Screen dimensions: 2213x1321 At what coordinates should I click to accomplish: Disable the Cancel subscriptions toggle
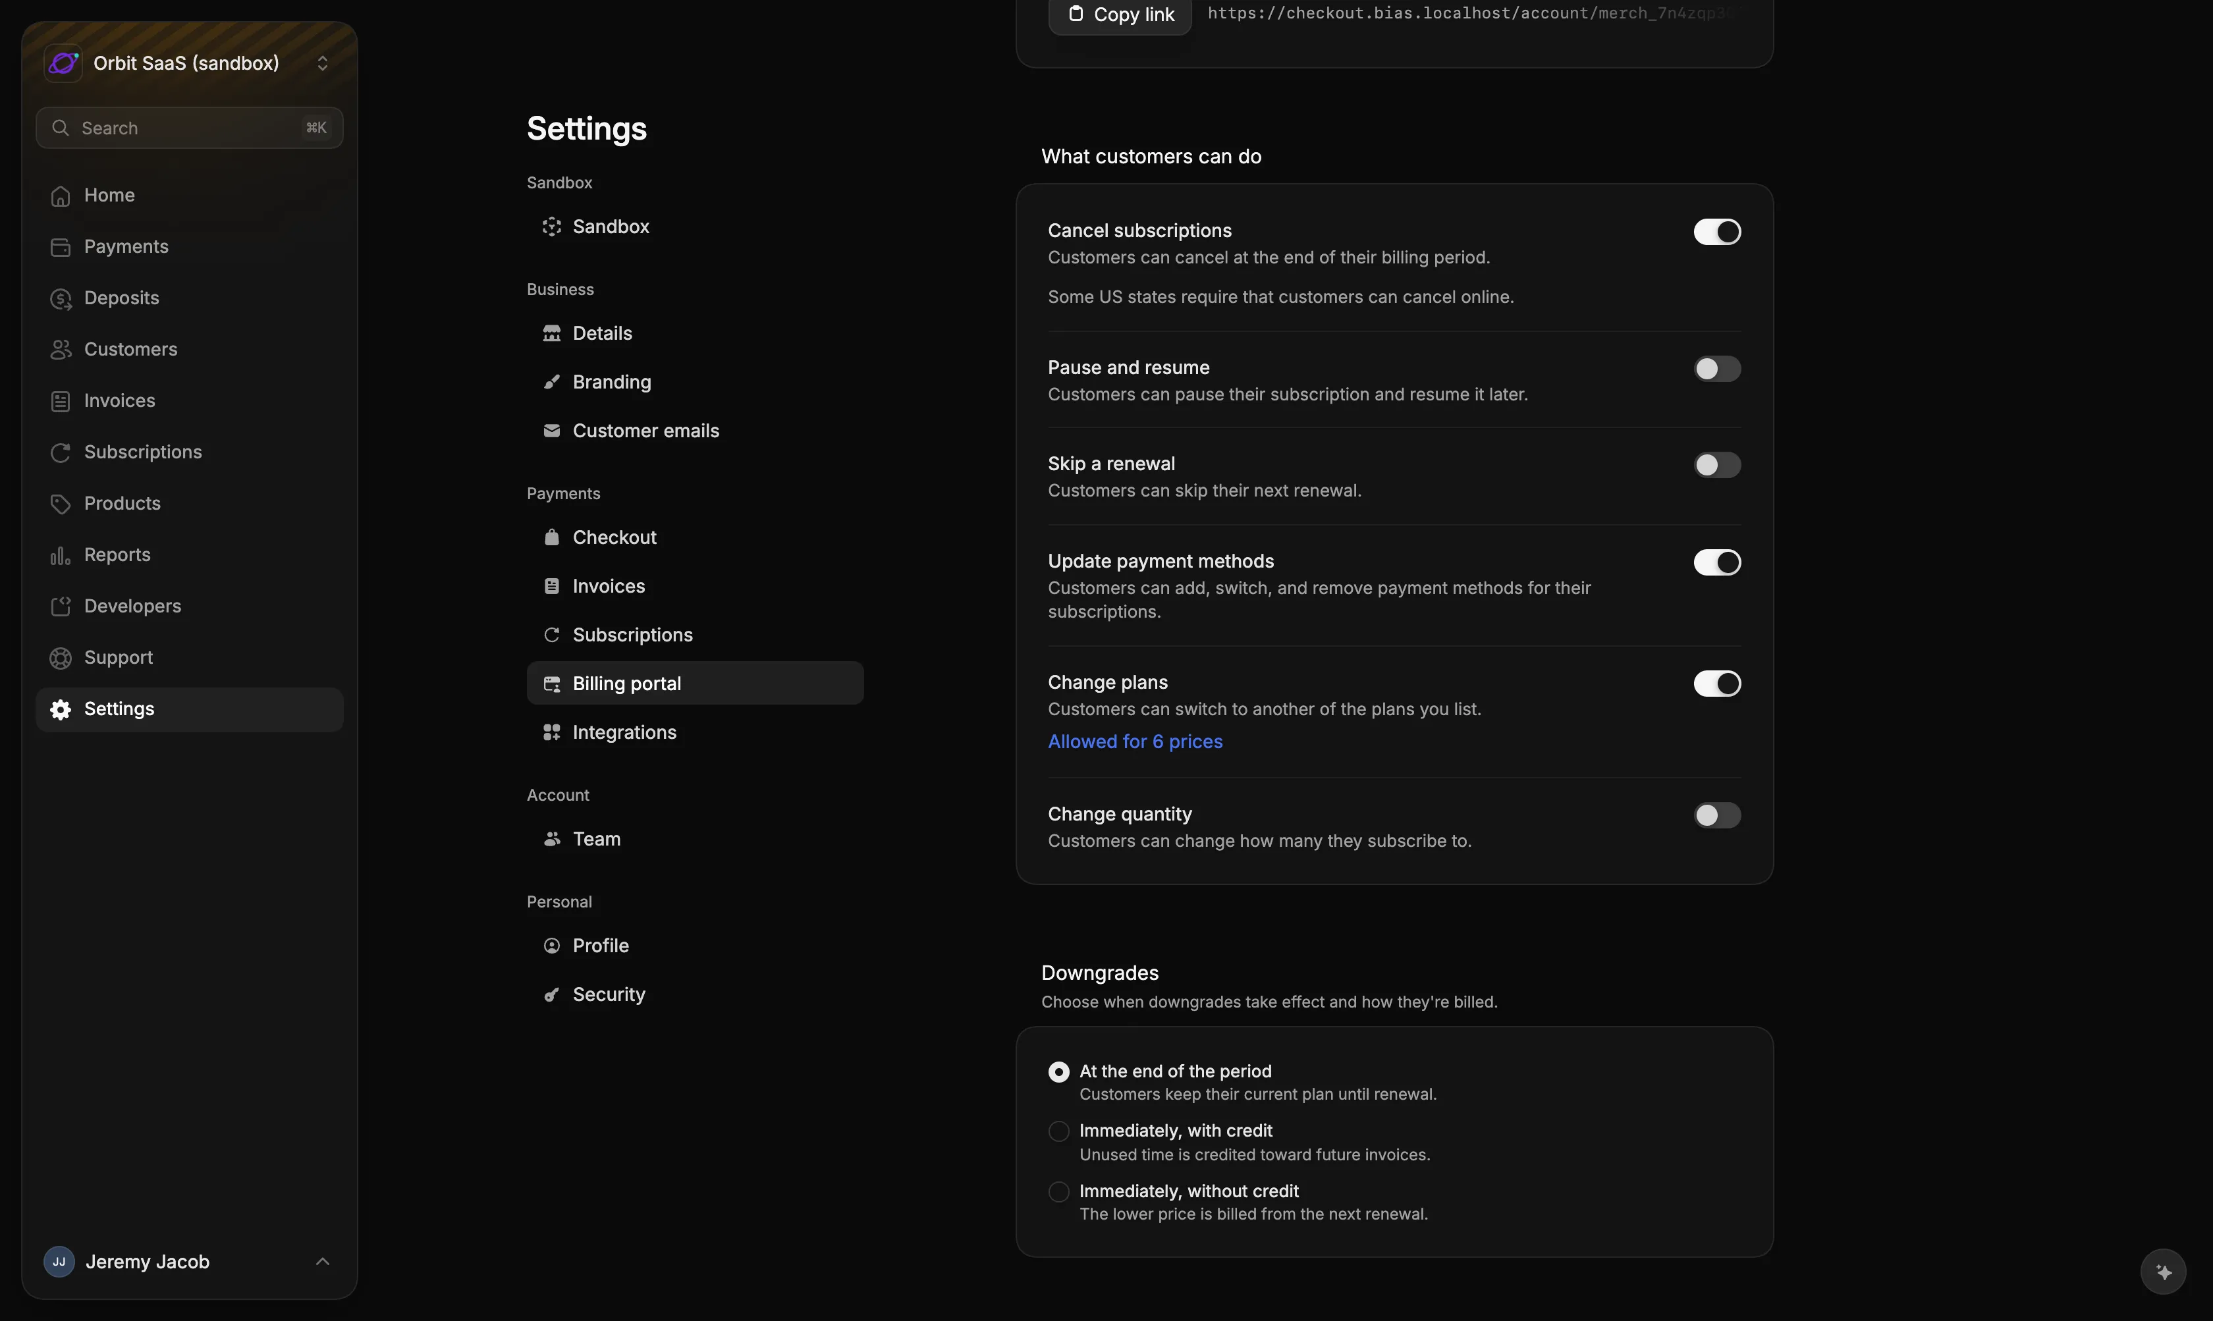1717,231
